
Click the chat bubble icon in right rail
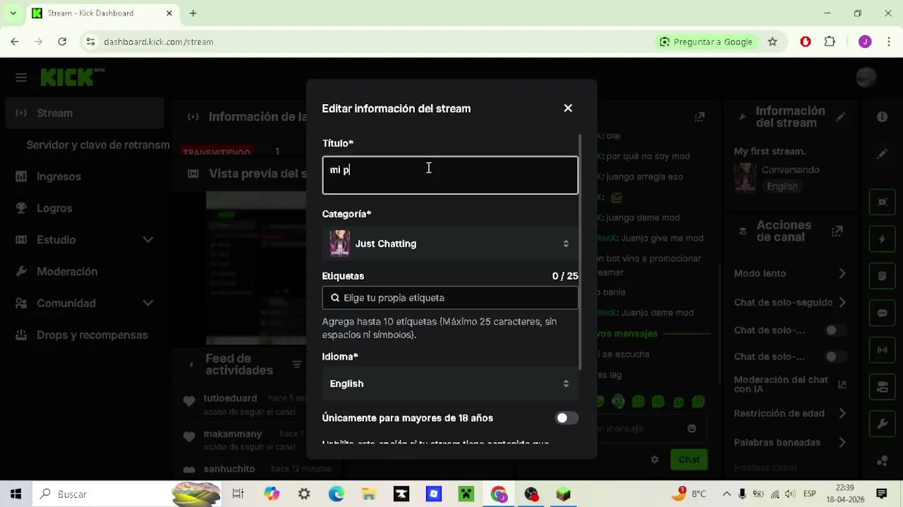tap(882, 313)
